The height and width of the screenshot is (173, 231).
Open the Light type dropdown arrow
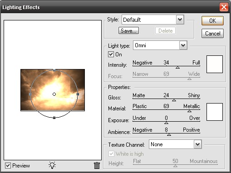click(x=183, y=45)
